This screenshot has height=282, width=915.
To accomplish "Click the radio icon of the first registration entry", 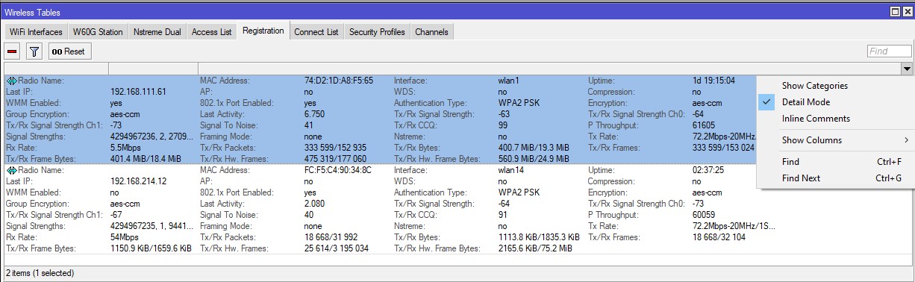I will (x=11, y=81).
